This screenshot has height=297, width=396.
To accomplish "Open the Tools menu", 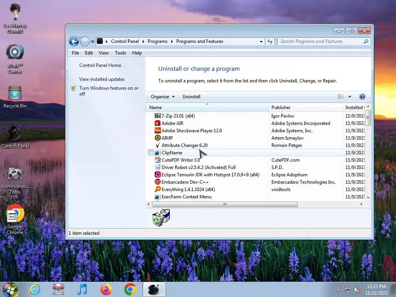I will click(x=121, y=53).
